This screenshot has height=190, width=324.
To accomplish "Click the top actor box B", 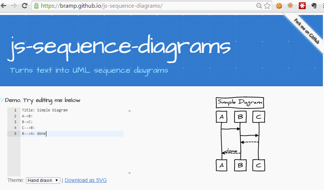I will point(240,117).
